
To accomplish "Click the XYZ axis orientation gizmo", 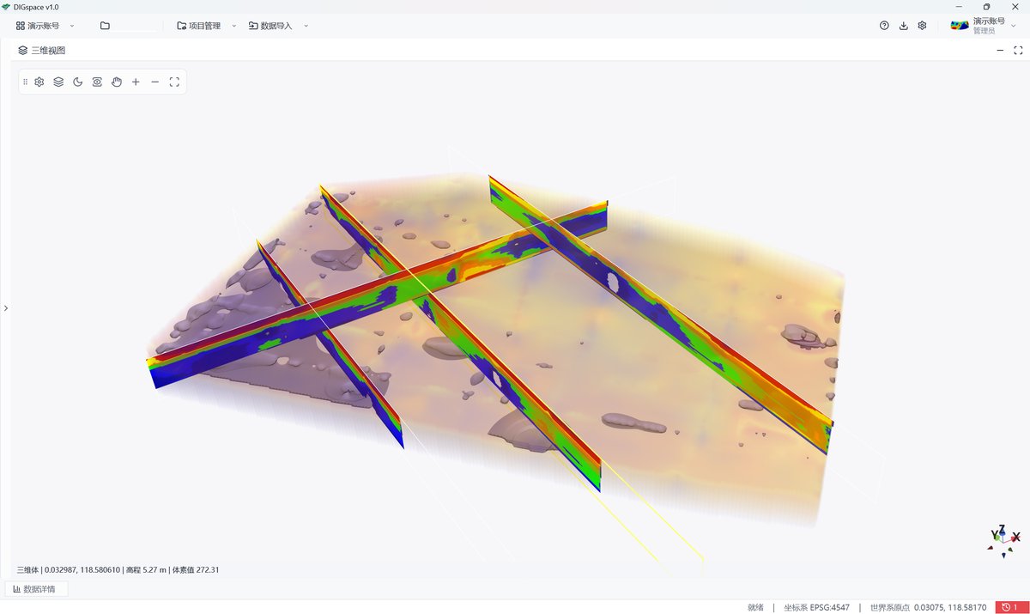I will (x=1003, y=541).
